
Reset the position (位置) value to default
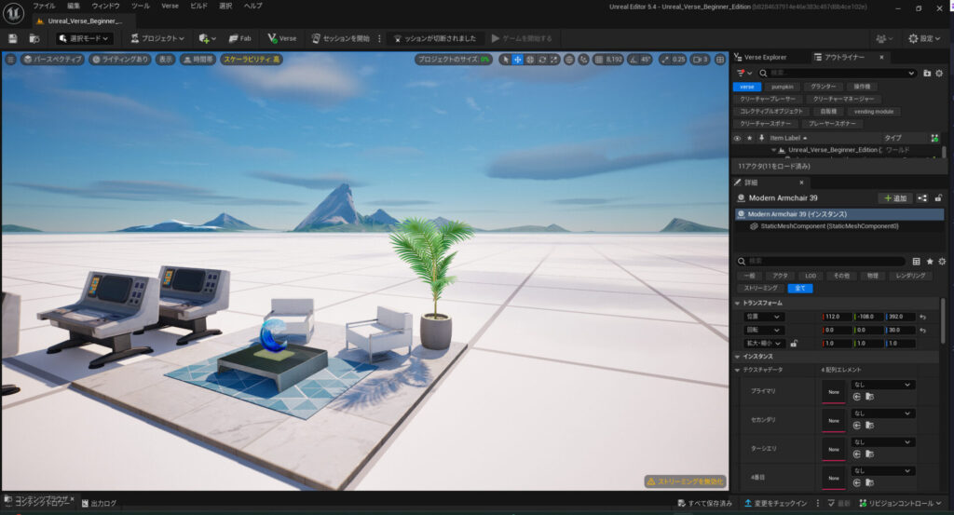tap(922, 317)
